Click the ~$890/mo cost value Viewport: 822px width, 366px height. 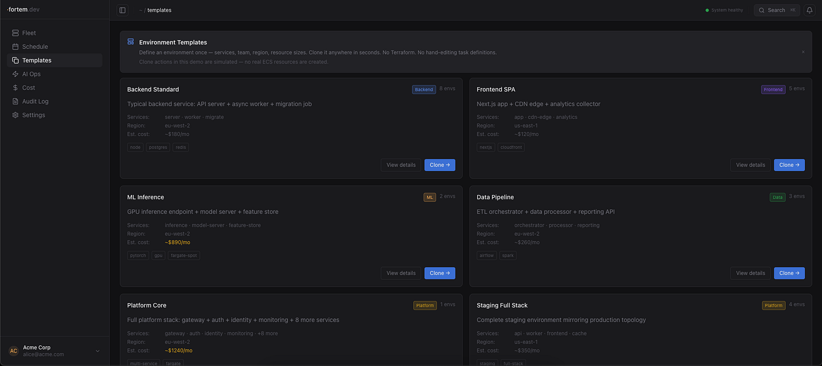(x=177, y=242)
